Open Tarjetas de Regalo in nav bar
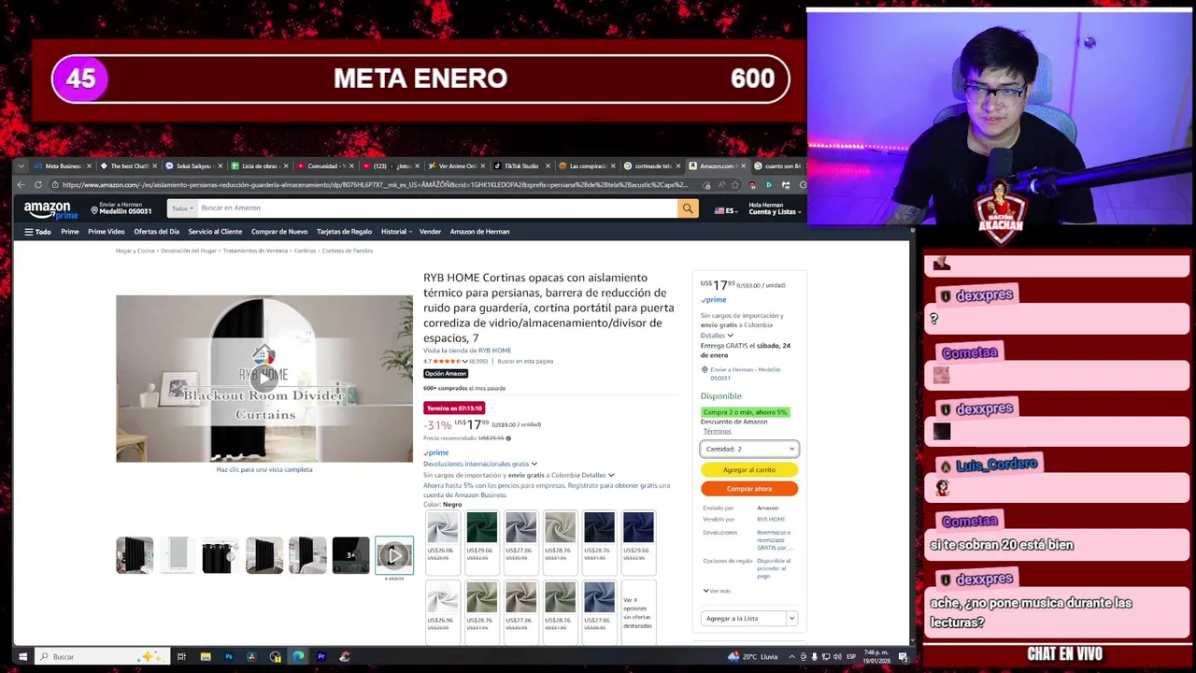The image size is (1196, 673). (344, 232)
